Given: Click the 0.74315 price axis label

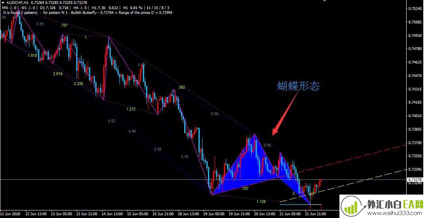Looking at the screenshot, I should pyautogui.click(x=415, y=89).
